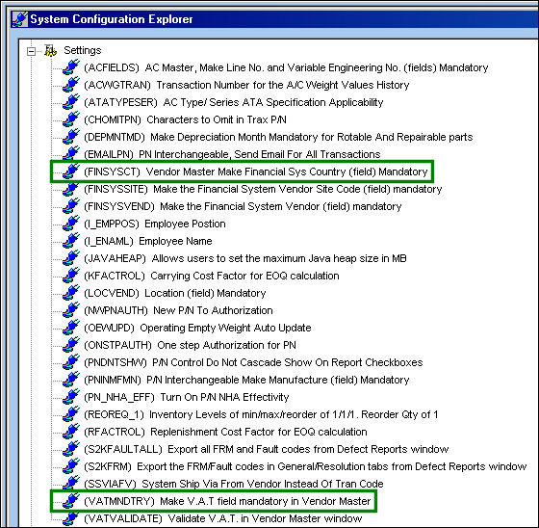Click the switch icon beside JAVAHEAP
The image size is (539, 528).
tap(71, 258)
